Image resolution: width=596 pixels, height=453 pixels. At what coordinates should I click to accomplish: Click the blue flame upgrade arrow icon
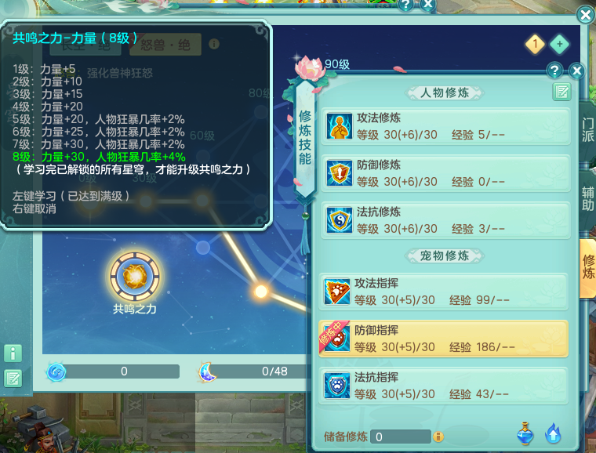click(x=553, y=433)
